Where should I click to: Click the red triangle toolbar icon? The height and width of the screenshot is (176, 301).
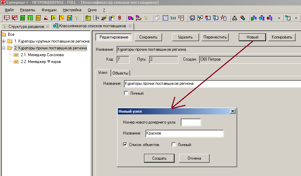[46, 18]
